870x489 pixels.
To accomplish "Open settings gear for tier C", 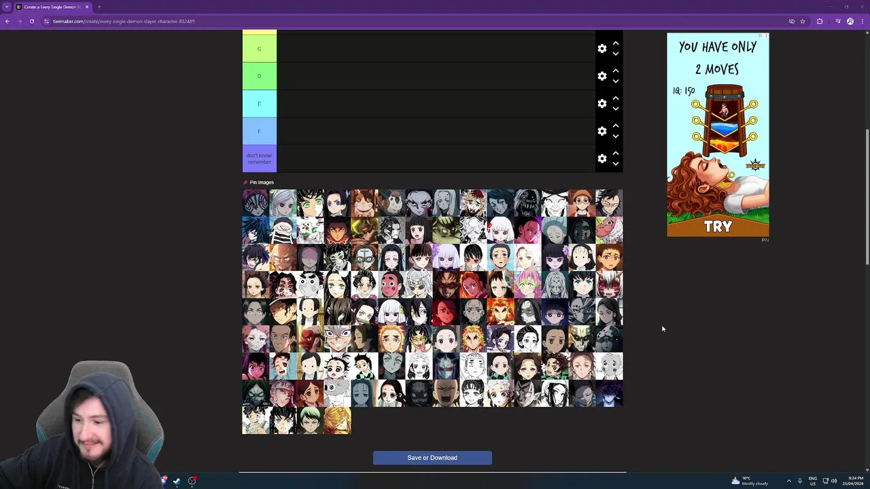I will click(602, 49).
